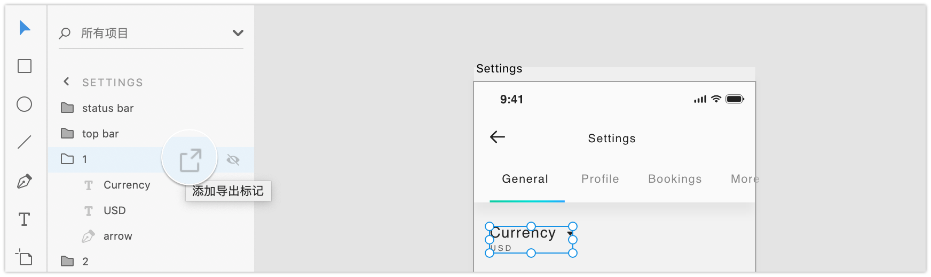Image resolution: width=931 pixels, height=277 pixels.
Task: Select the Pen tool
Action: coord(25,181)
